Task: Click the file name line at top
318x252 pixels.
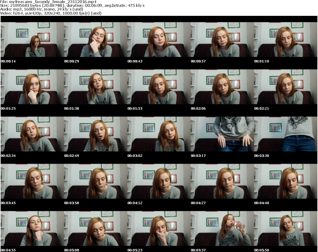Action: (x=48, y=2)
